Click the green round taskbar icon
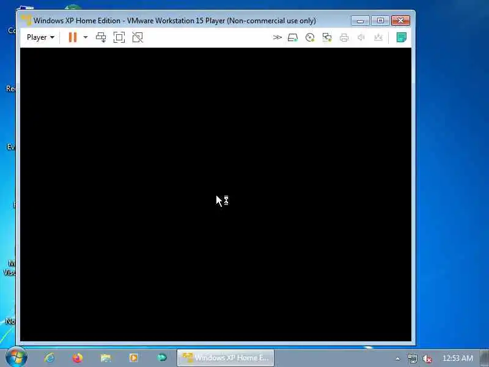 coord(162,357)
